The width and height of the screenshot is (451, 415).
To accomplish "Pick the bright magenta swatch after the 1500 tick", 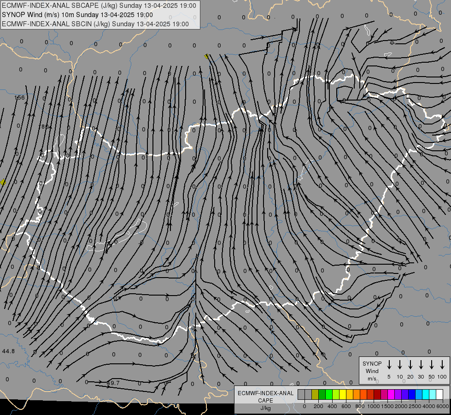I will coord(391,394).
